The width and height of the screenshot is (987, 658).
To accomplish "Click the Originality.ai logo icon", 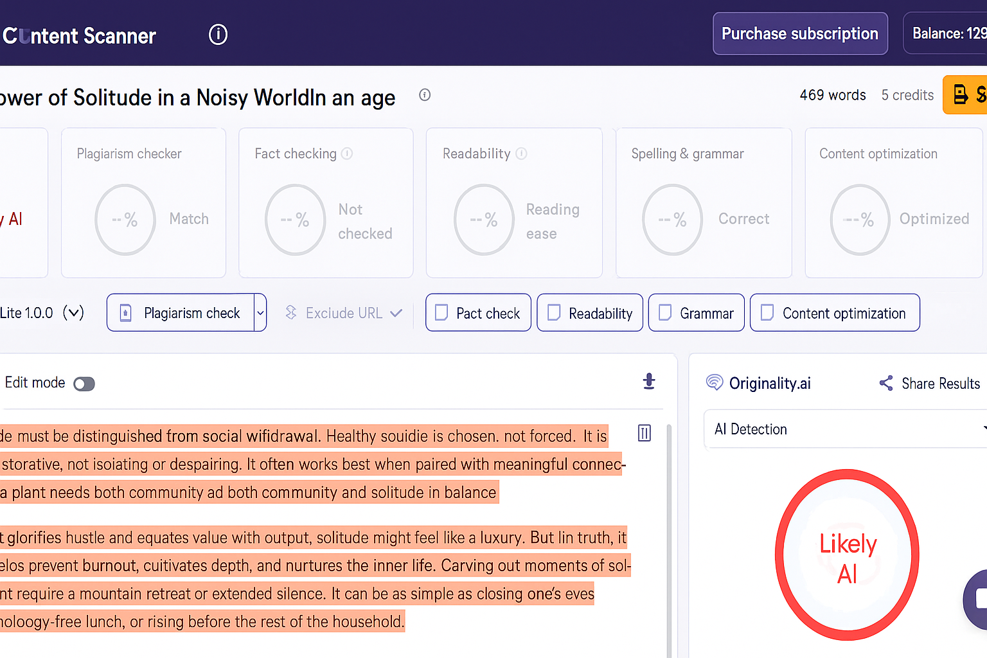I will [714, 383].
